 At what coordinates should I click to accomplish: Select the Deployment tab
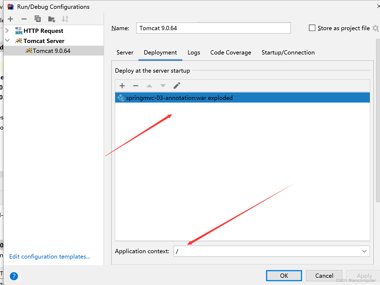pyautogui.click(x=160, y=53)
